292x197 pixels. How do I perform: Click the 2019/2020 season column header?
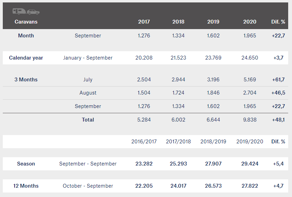[250, 142]
